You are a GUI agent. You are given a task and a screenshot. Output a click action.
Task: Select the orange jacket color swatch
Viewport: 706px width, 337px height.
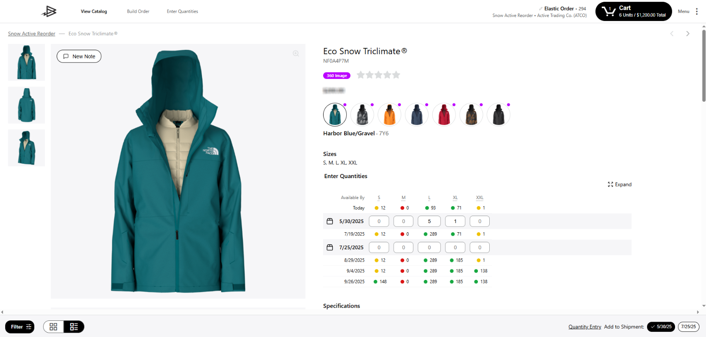tap(389, 115)
